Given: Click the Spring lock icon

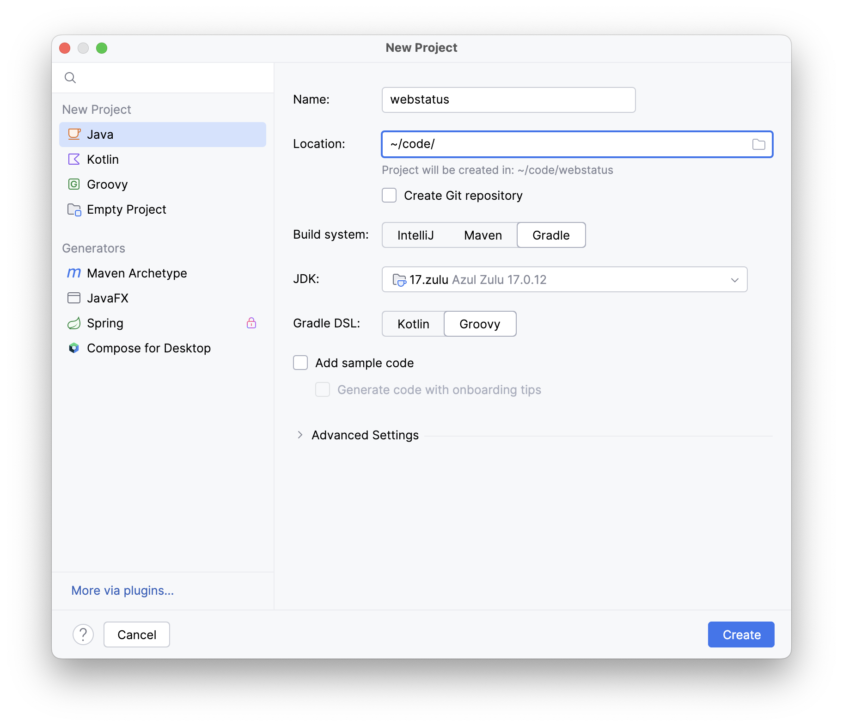Looking at the screenshot, I should click(x=251, y=323).
